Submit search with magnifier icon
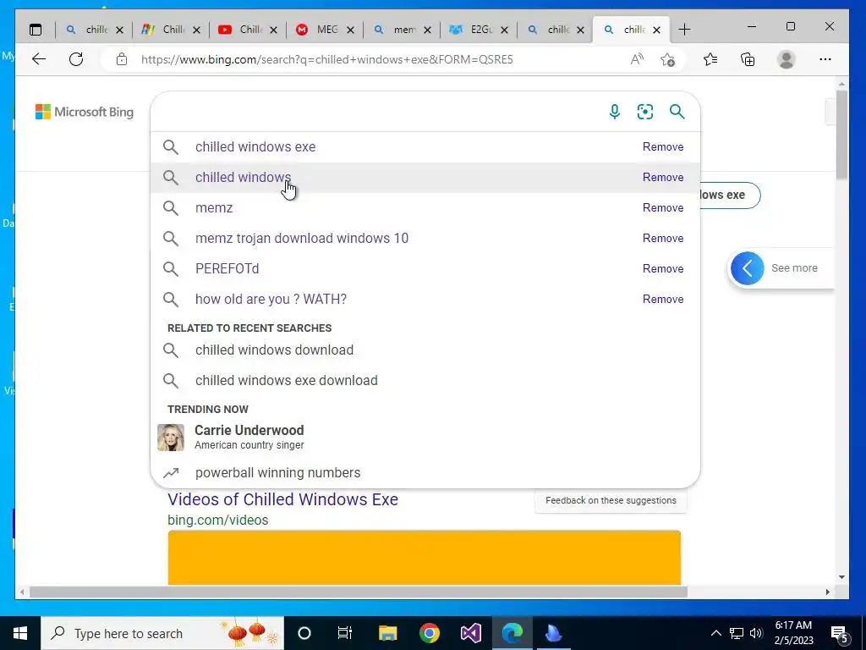This screenshot has height=650, width=866. point(677,112)
